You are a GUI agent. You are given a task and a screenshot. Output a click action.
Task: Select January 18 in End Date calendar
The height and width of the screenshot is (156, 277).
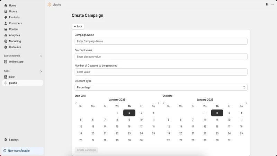point(241,127)
